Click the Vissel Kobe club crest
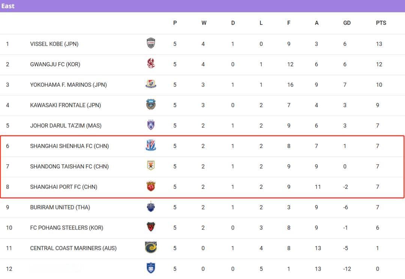The height and width of the screenshot is (279, 405). tap(151, 43)
